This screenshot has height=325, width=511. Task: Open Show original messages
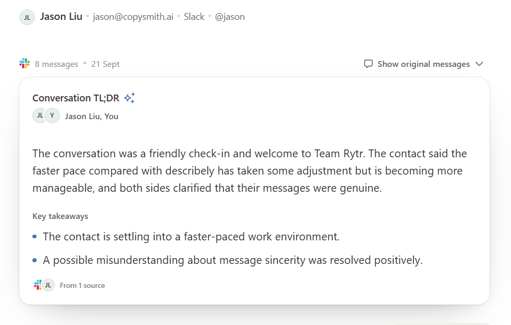423,64
